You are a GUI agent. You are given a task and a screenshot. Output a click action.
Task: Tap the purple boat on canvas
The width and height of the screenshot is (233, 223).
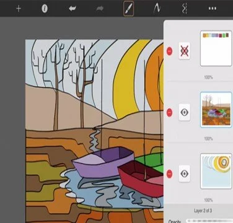click(x=103, y=163)
